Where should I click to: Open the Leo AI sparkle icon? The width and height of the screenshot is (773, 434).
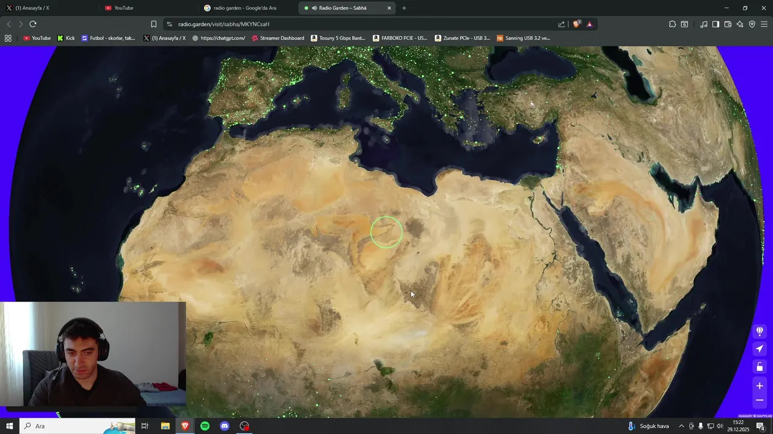pyautogui.click(x=740, y=24)
